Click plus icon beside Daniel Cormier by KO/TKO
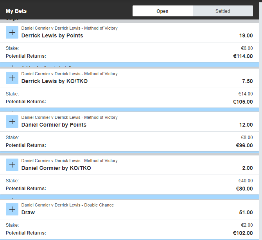This screenshot has height=240, width=262. [x=12, y=165]
